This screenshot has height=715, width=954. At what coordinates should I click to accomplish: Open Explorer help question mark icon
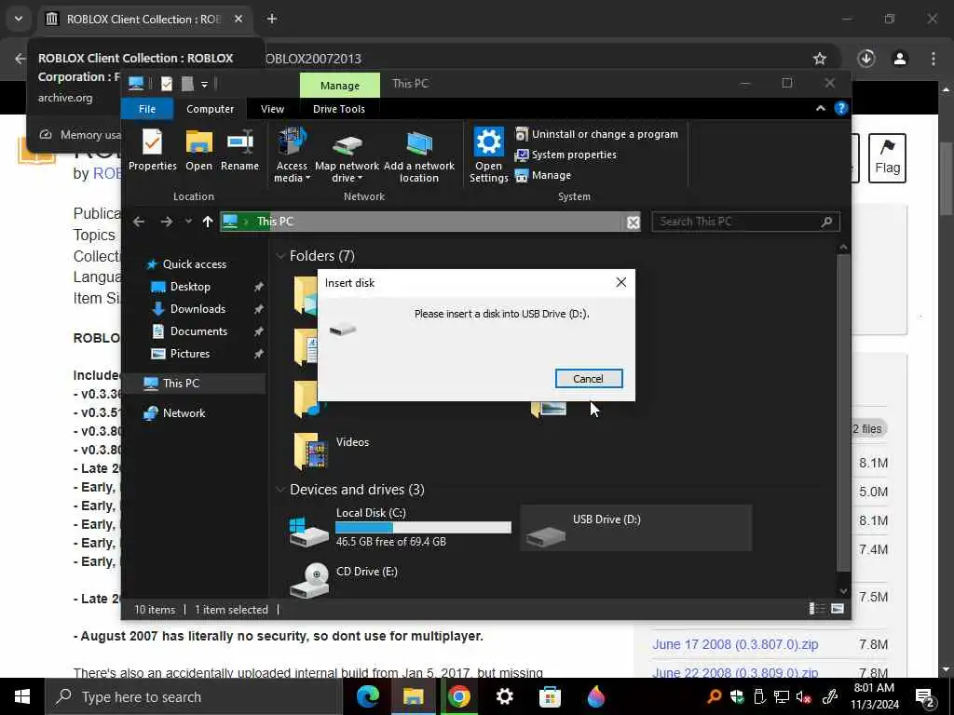point(841,108)
